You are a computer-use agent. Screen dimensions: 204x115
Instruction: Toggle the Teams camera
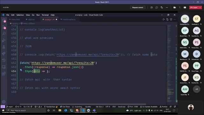pyautogui.click(x=175, y=8)
